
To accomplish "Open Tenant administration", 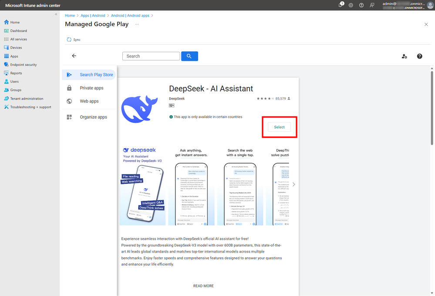I will [24, 99].
